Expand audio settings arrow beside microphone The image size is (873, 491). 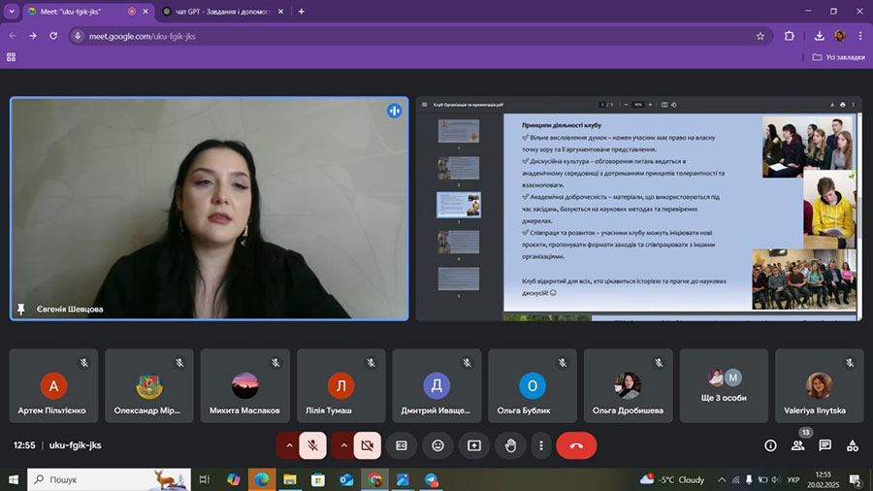click(289, 445)
